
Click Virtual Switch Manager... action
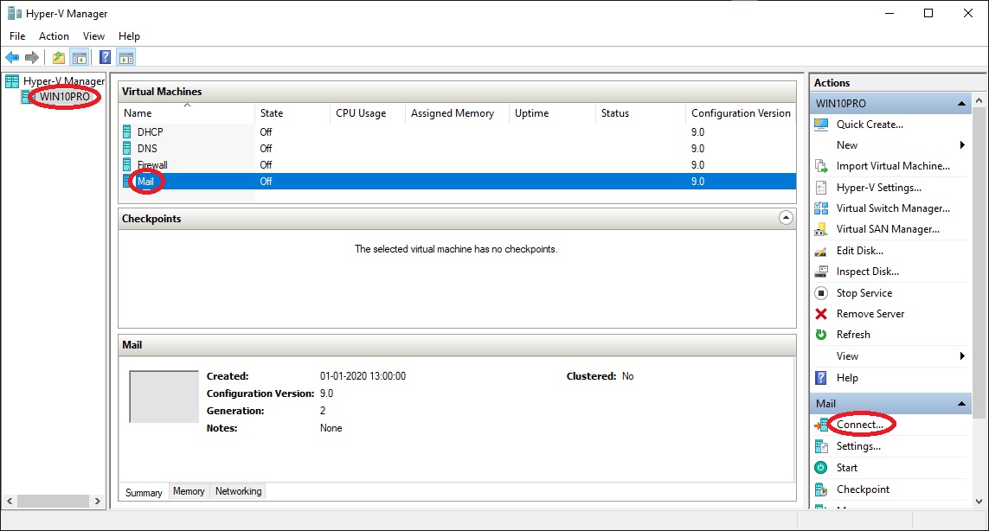pos(893,208)
